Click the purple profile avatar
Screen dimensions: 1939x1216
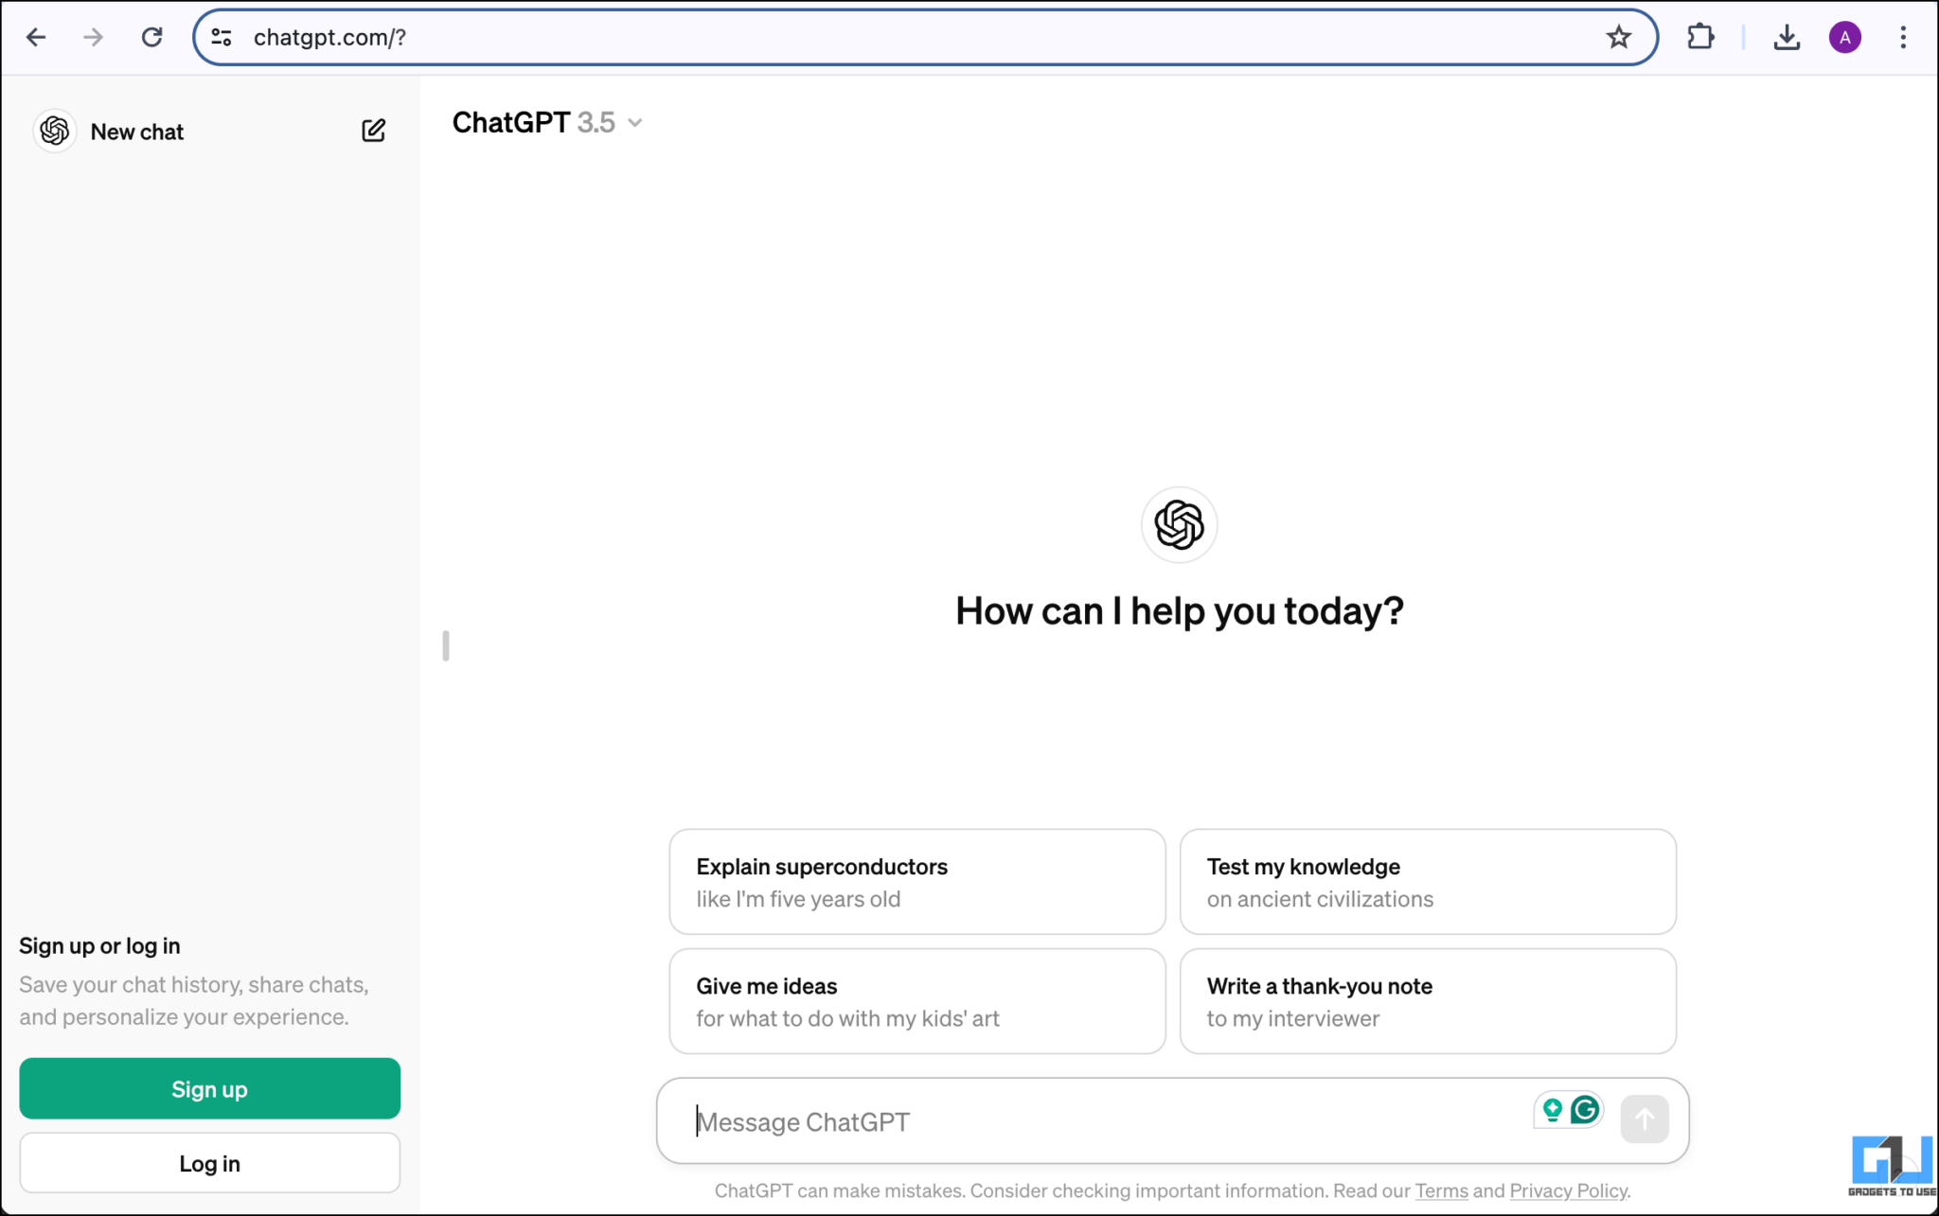1843,37
